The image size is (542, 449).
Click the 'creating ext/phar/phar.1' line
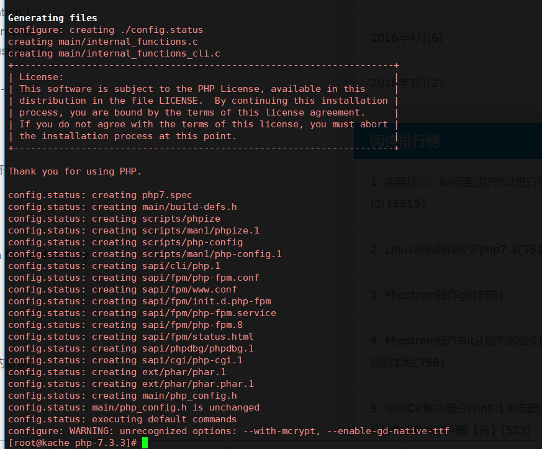coord(117,372)
